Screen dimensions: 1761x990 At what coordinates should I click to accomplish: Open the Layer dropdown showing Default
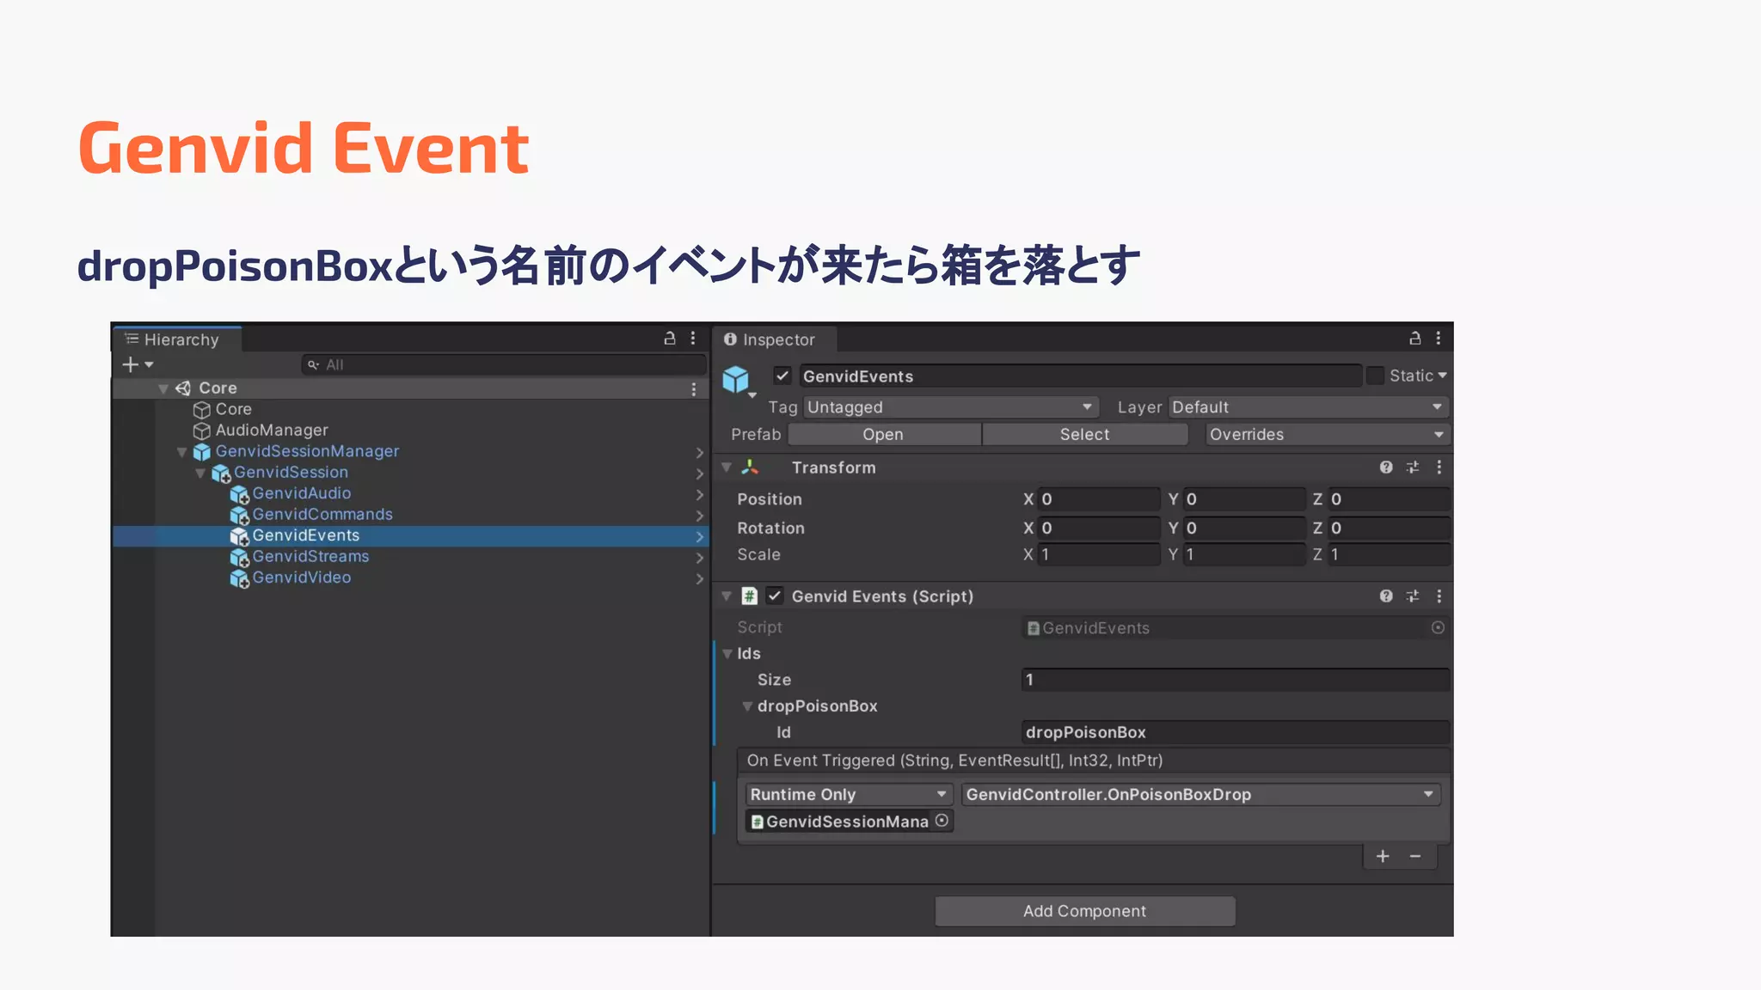point(1309,407)
